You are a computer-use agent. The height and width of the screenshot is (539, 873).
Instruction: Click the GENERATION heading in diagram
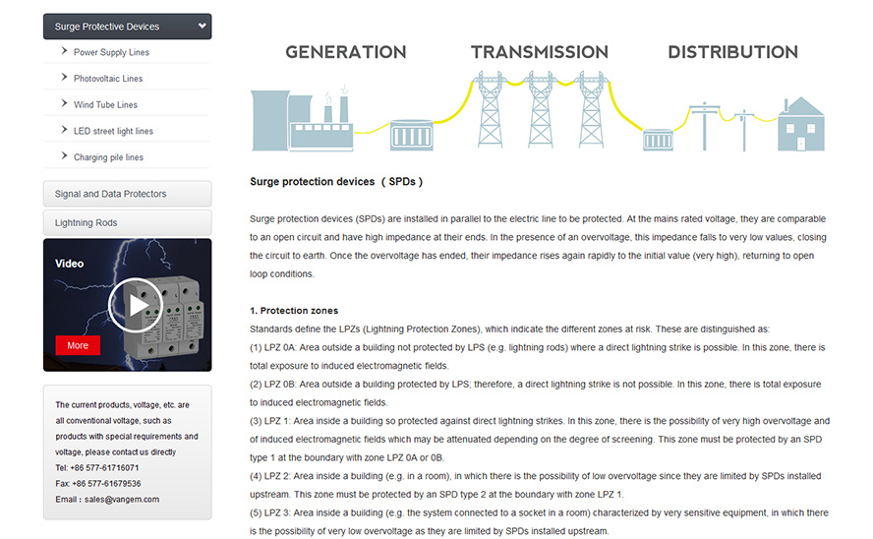click(x=346, y=52)
